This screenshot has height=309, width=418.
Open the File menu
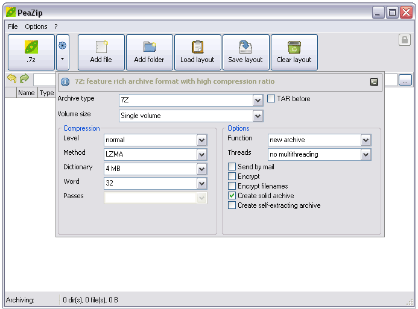(13, 27)
